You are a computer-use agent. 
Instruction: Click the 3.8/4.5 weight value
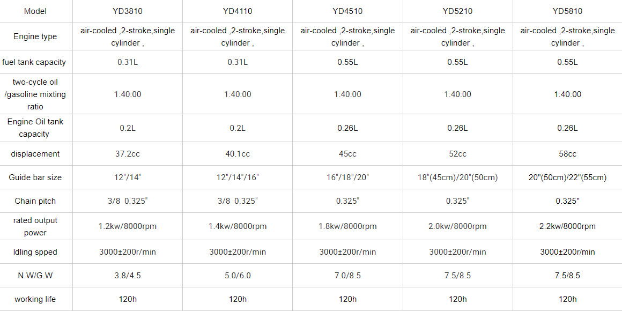[128, 276]
